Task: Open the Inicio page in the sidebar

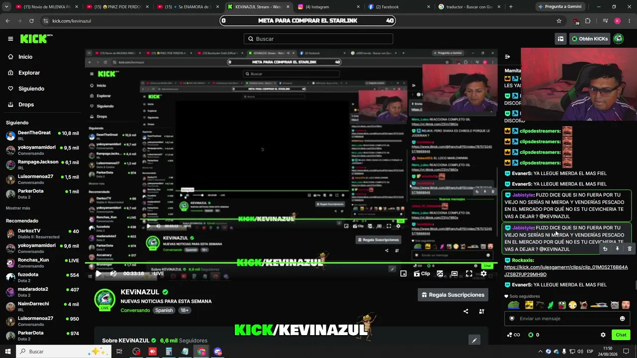Action: (x=25, y=57)
